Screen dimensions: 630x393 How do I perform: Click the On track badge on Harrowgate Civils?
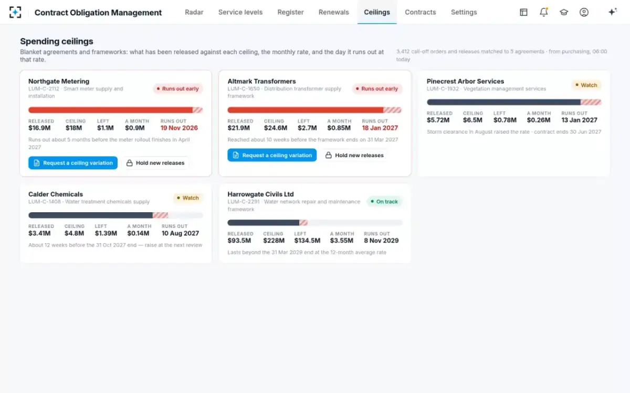pyautogui.click(x=384, y=202)
